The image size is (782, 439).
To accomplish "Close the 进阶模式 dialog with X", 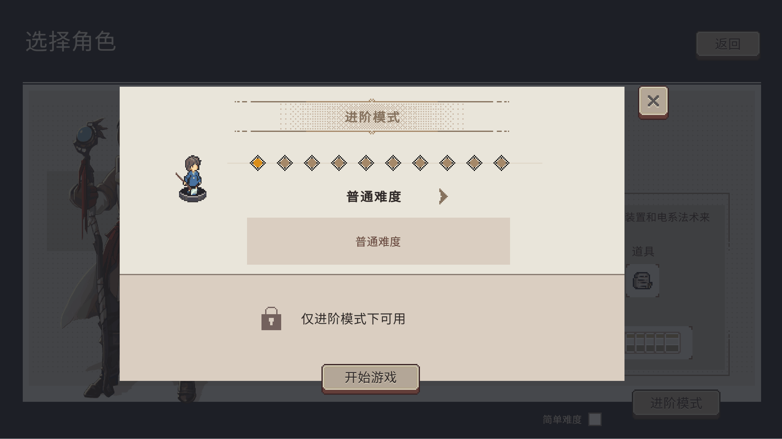I will 653,101.
